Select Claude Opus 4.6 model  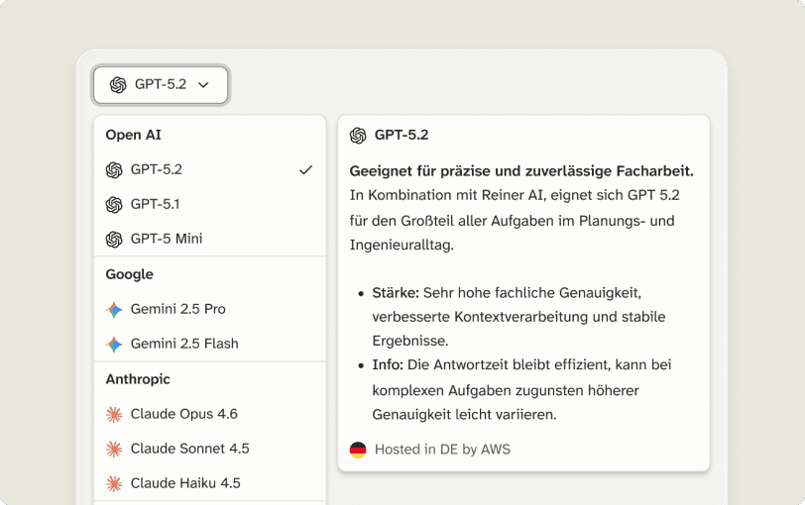click(x=184, y=414)
